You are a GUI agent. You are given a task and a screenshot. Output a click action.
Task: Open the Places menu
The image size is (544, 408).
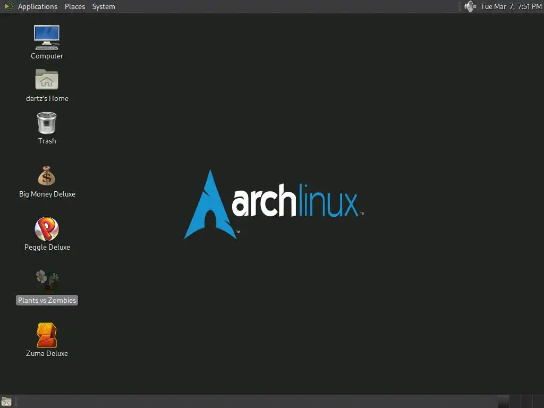point(75,6)
